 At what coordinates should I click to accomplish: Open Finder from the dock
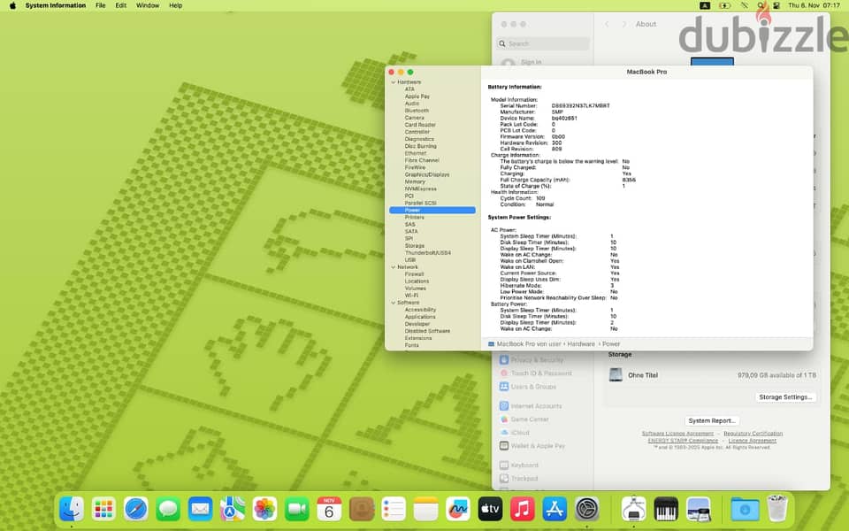[72, 509]
